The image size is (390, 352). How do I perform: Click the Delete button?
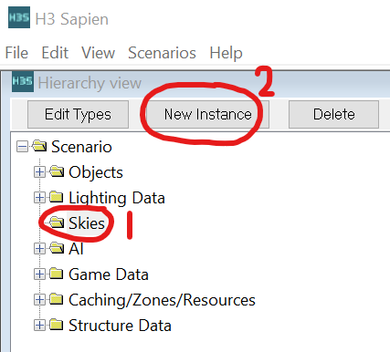(333, 115)
